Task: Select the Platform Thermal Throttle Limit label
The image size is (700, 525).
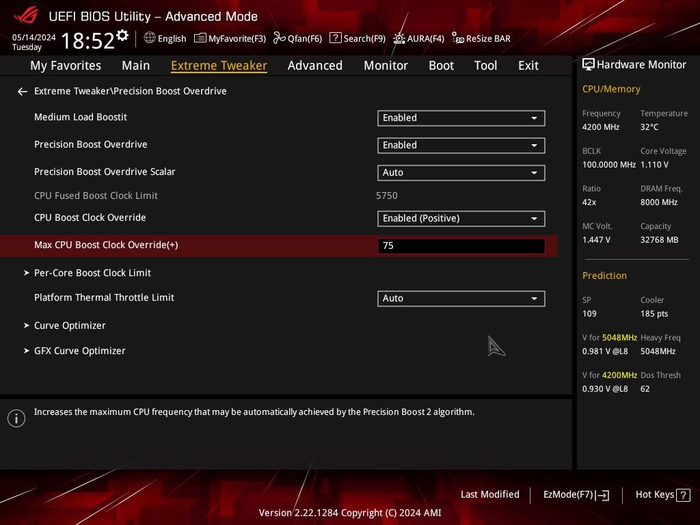Action: pos(104,297)
